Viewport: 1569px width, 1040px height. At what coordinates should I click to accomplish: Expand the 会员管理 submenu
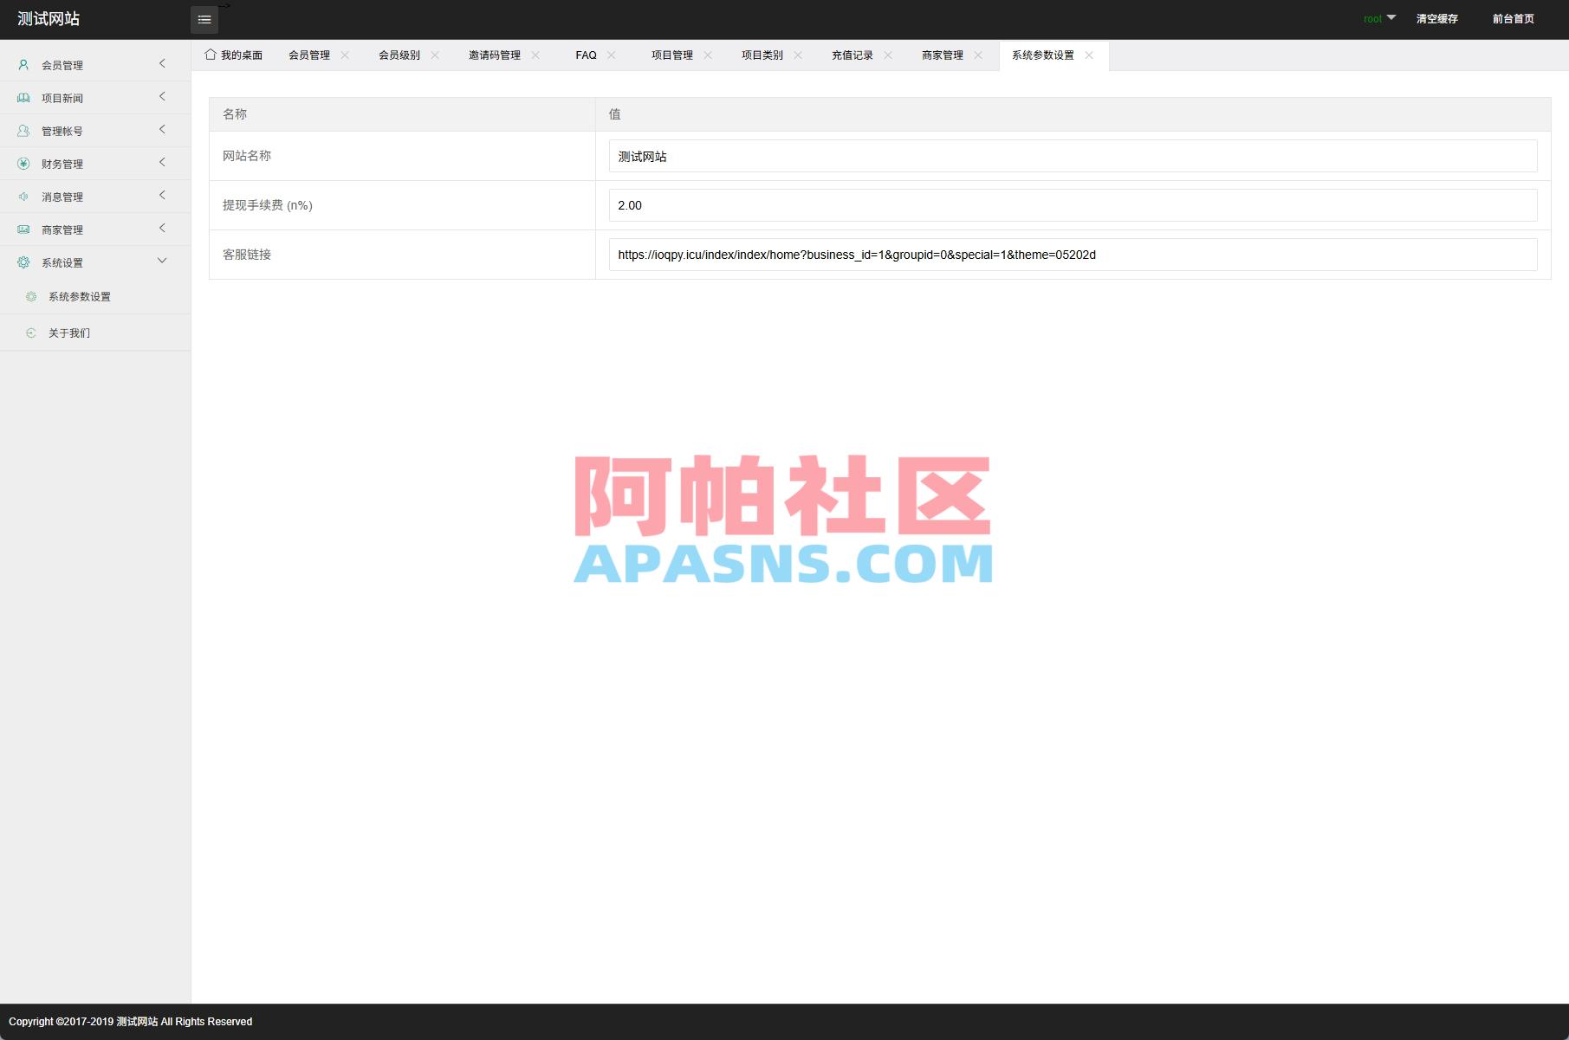(x=161, y=63)
